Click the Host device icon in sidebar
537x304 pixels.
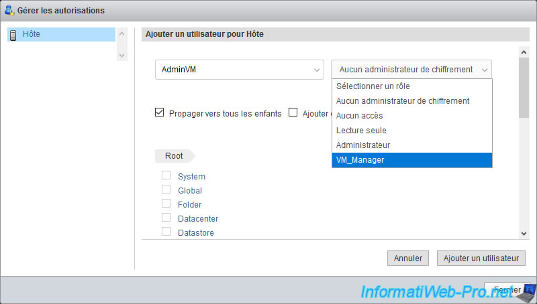pos(13,35)
